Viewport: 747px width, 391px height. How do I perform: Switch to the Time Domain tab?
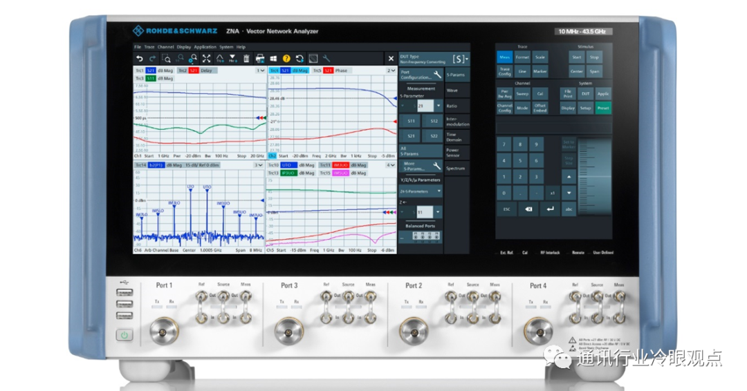[x=457, y=137]
